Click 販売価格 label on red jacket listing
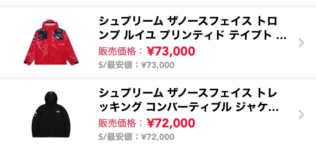316x150 pixels. 117,52
